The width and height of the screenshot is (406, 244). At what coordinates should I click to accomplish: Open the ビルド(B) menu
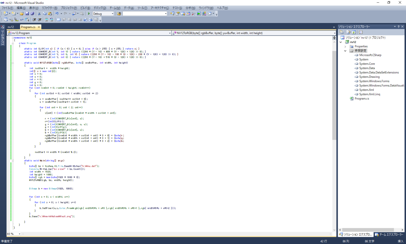(x=85, y=8)
